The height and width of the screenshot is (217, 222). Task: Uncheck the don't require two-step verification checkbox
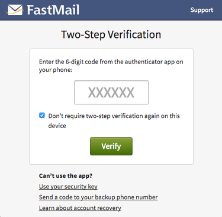[x=42, y=115]
